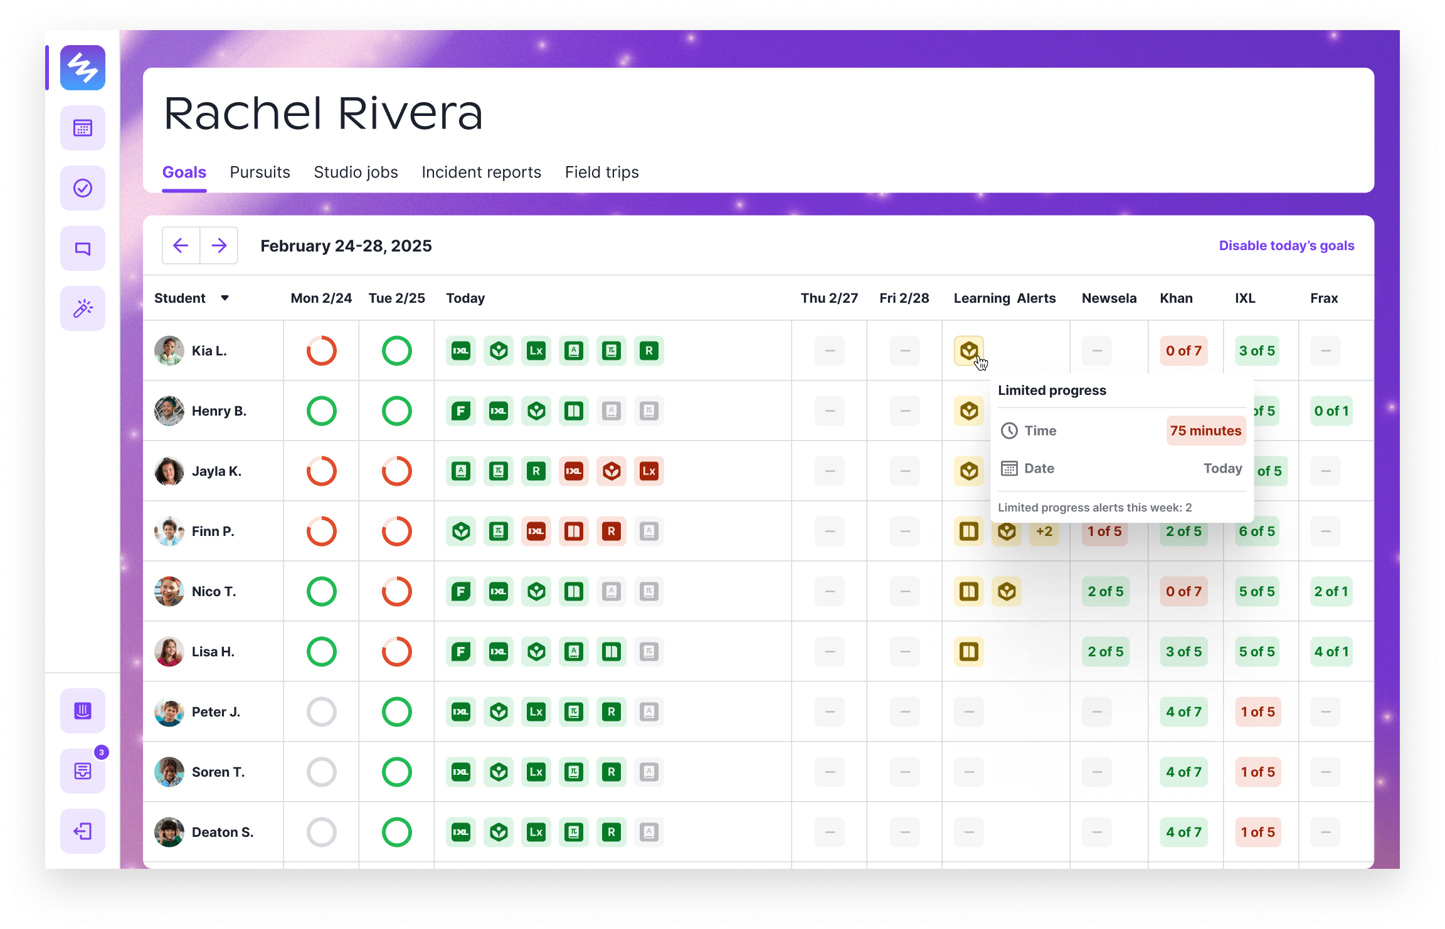Screen dimensions: 1445x929
Task: Click Henry B.'s Tuesday progress ring
Action: 397,411
